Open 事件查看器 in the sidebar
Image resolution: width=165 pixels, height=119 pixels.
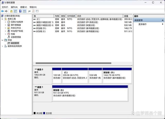click(x=16, y=25)
